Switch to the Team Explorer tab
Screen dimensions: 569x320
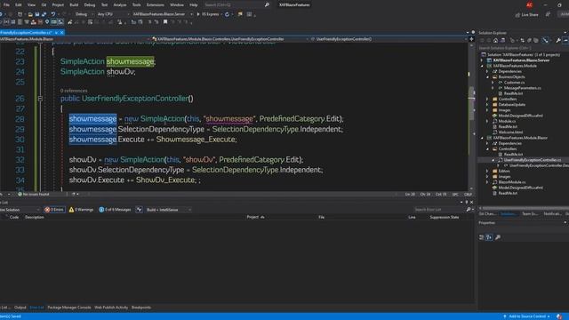pyautogui.click(x=530, y=213)
